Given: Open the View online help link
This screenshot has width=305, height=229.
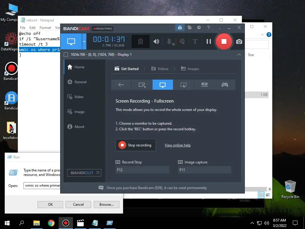Looking at the screenshot, I should [178, 145].
